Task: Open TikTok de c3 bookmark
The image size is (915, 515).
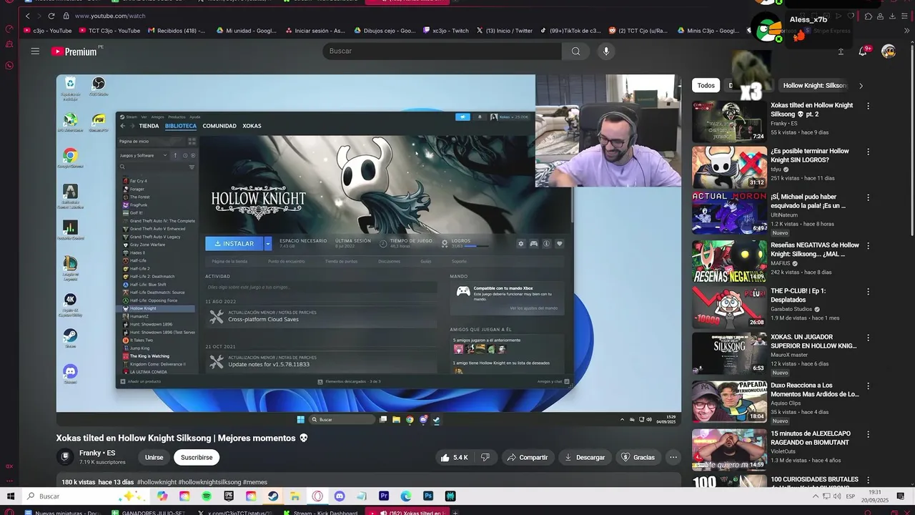Action: (x=570, y=31)
